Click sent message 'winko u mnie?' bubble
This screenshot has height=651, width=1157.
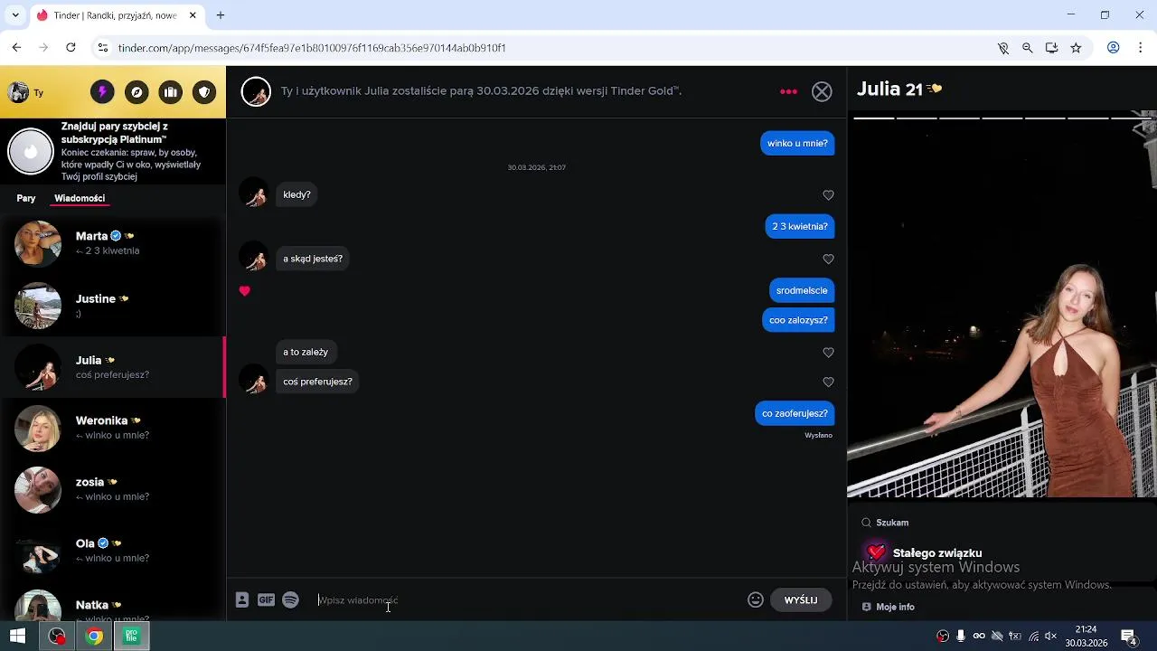797,143
